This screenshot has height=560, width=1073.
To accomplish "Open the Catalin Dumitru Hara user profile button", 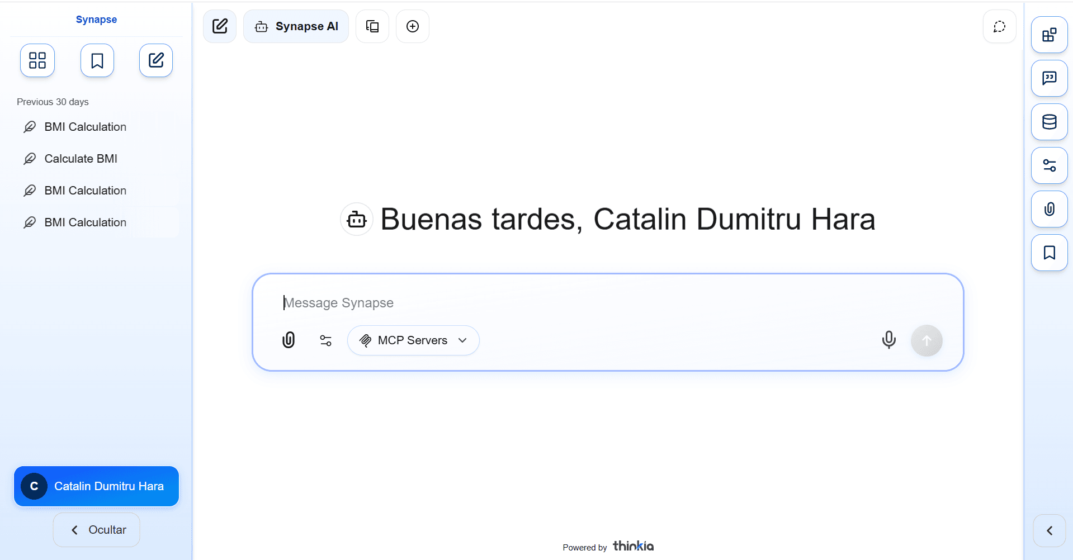I will coord(96,486).
